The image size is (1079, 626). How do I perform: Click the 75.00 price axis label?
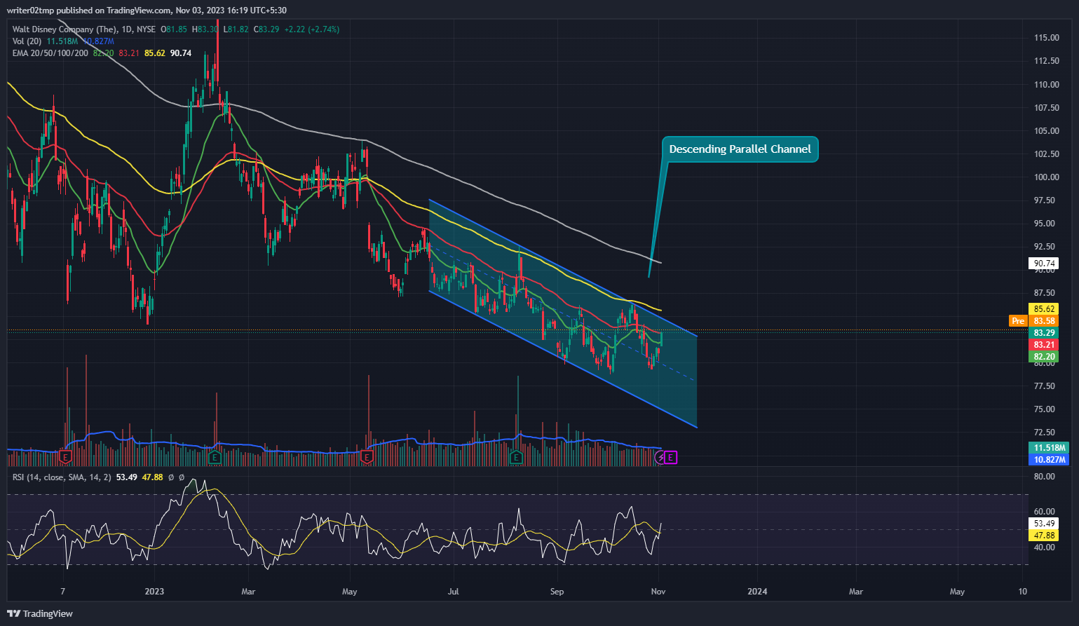pyautogui.click(x=1046, y=409)
